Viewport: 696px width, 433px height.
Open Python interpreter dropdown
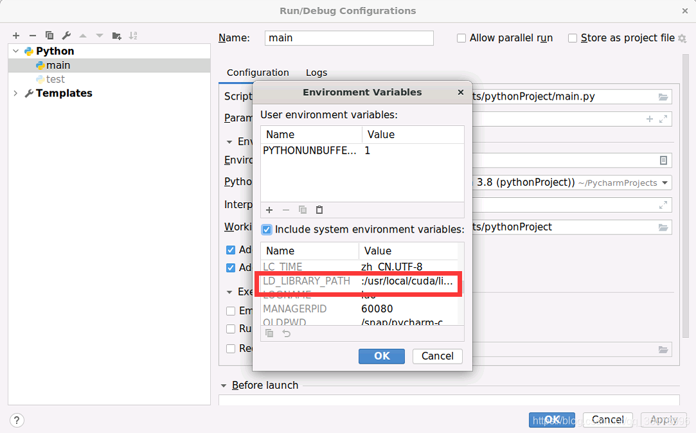665,183
